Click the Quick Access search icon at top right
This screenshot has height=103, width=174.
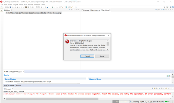click(x=164, y=7)
